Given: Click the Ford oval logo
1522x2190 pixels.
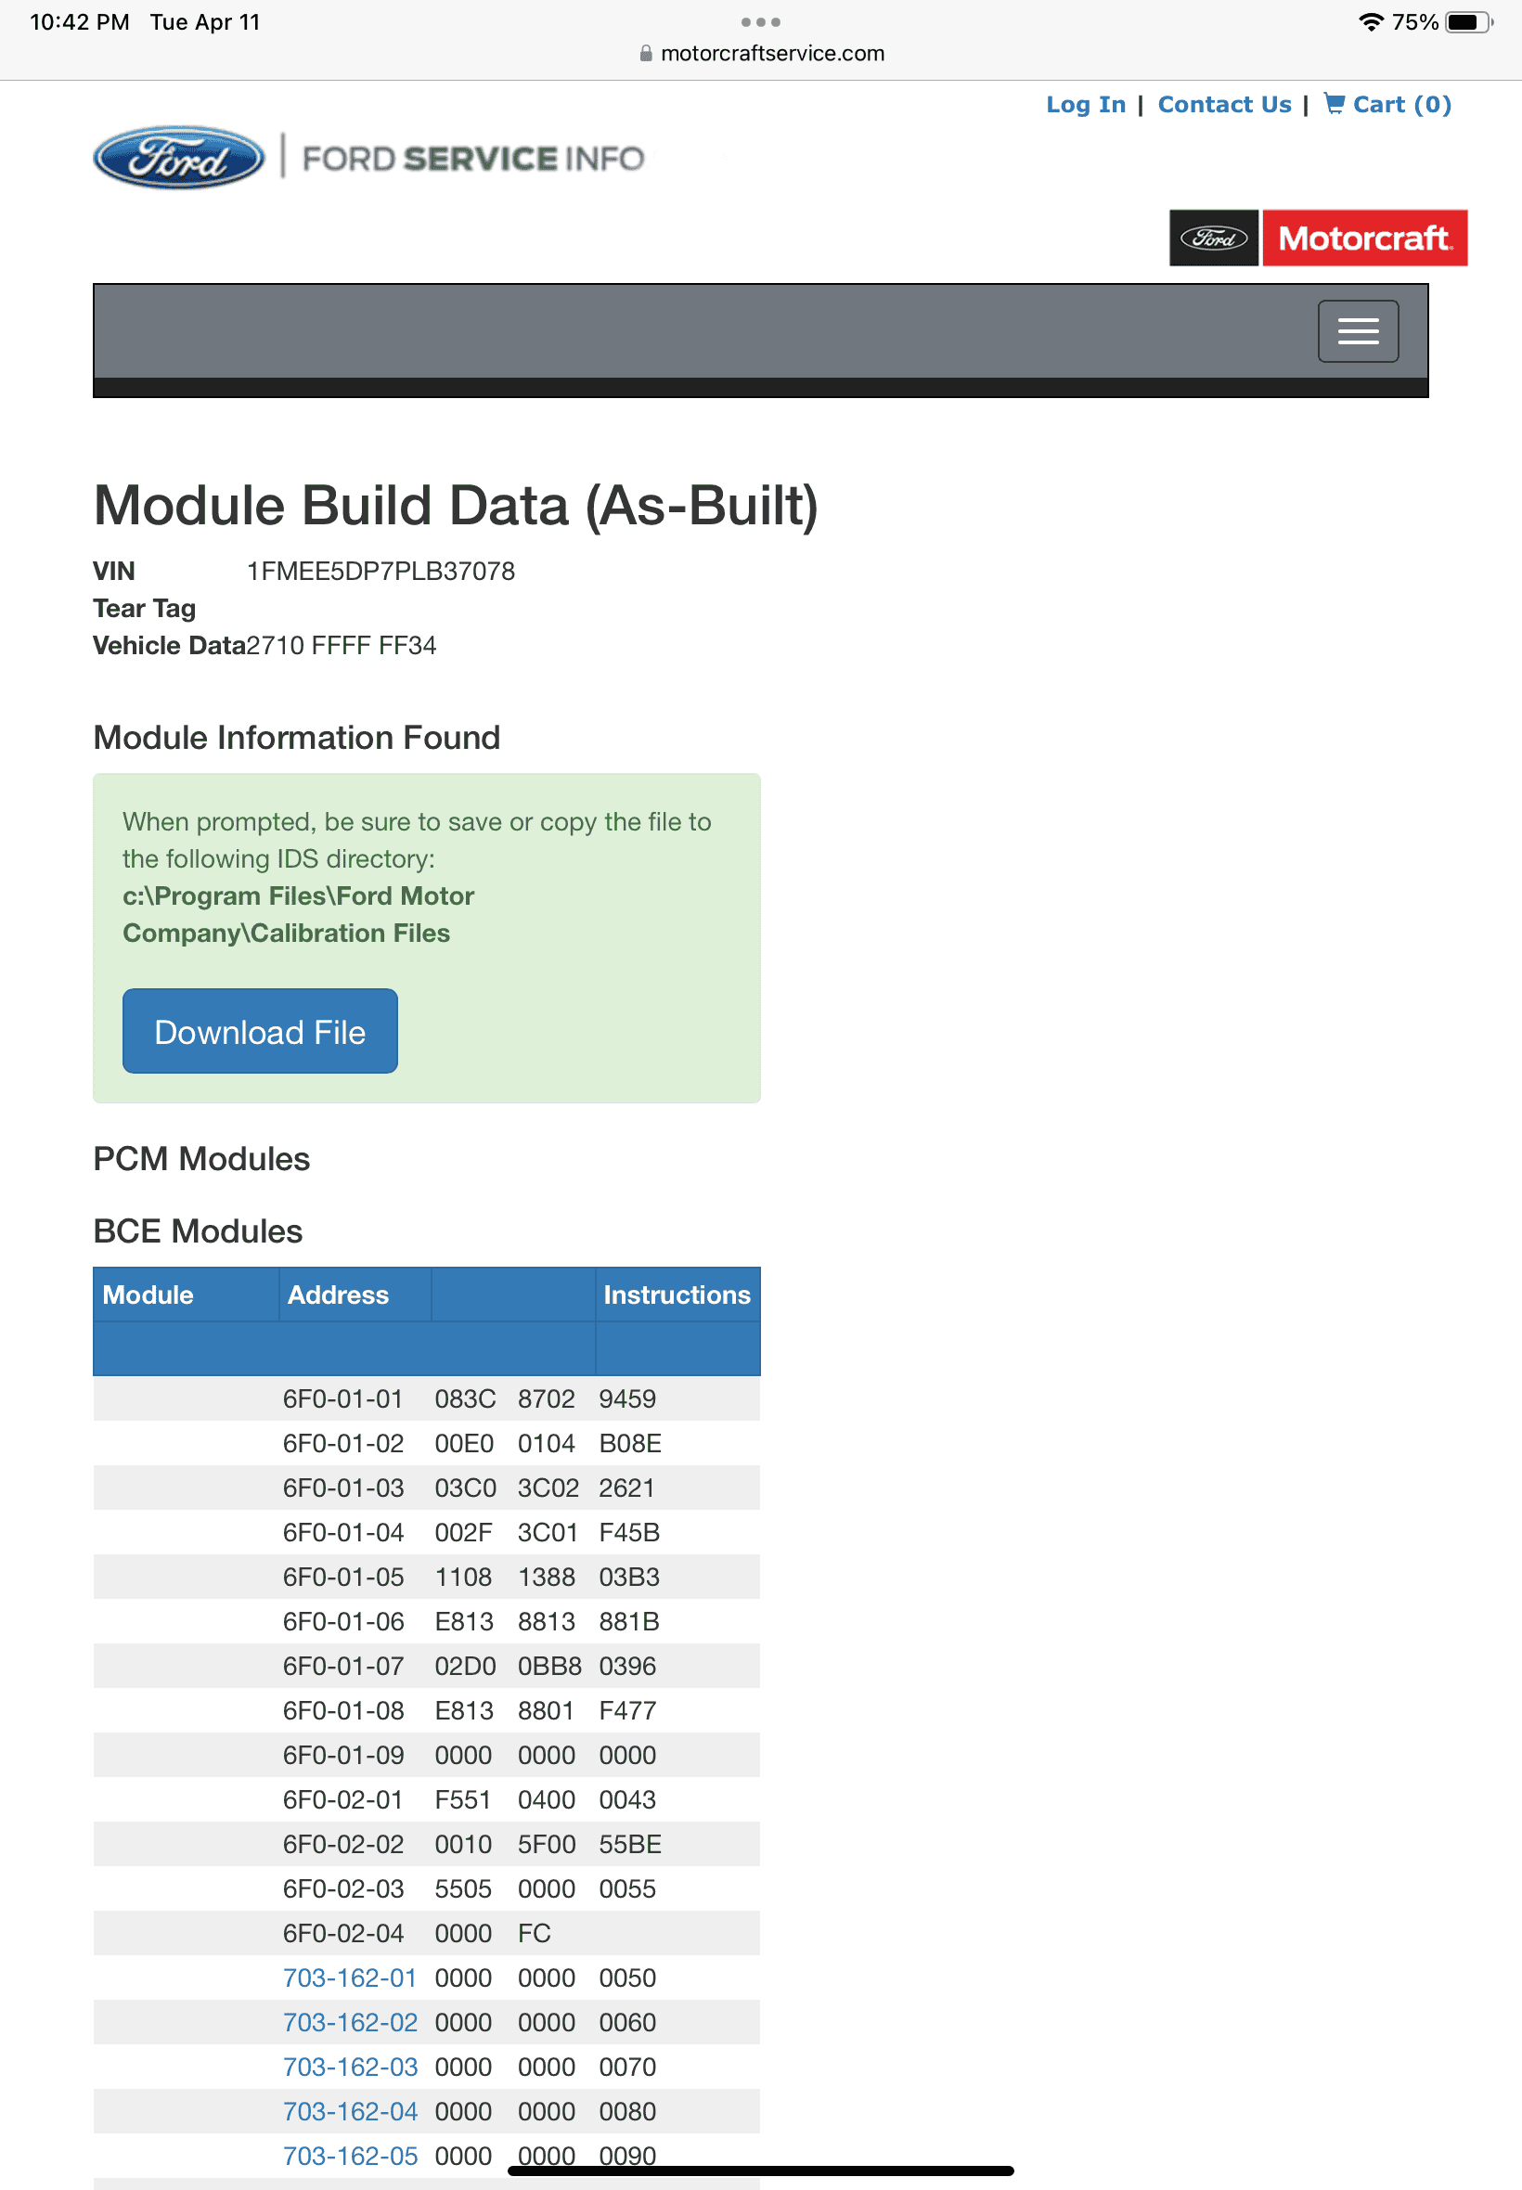Looking at the screenshot, I should 178,158.
